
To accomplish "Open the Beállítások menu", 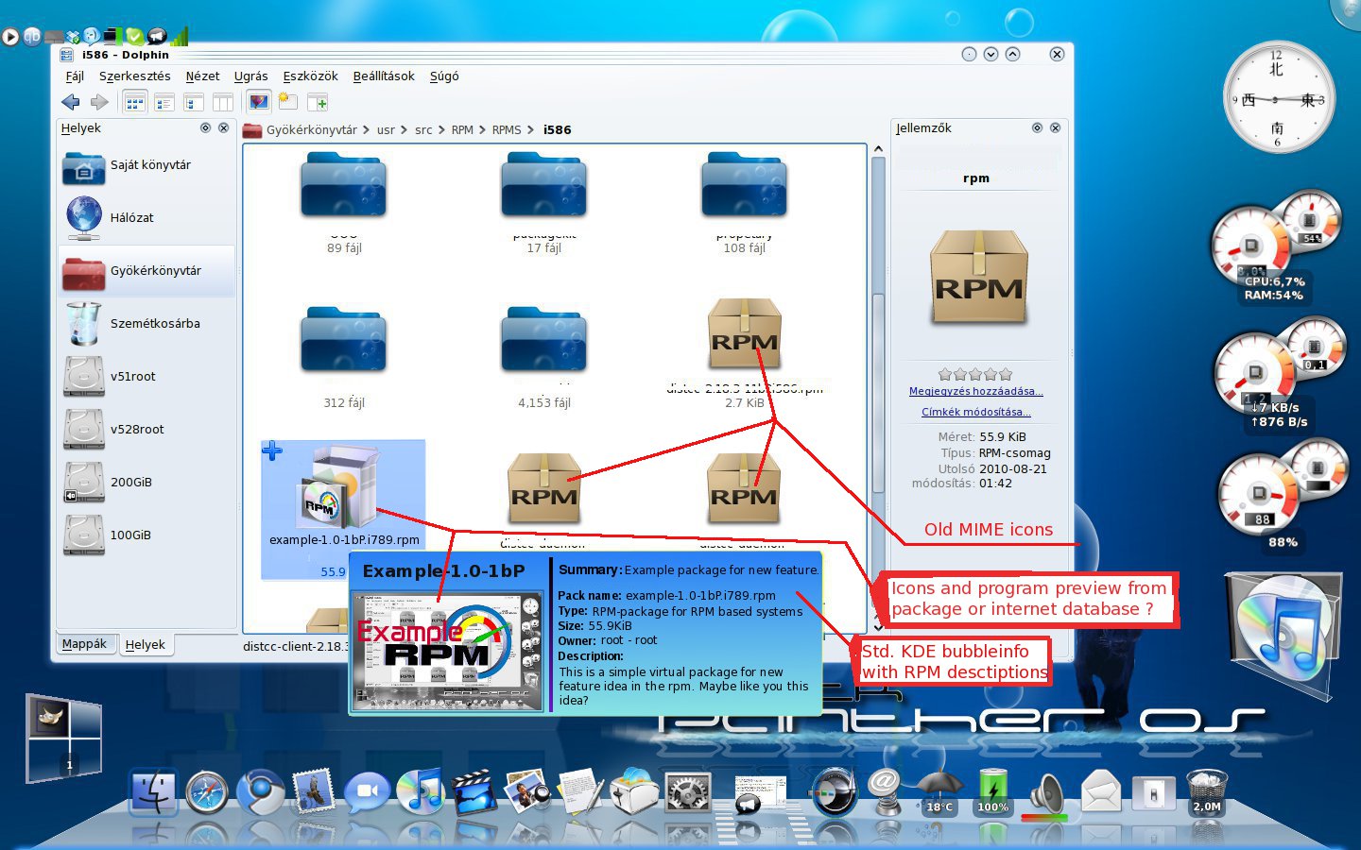I will click(384, 76).
